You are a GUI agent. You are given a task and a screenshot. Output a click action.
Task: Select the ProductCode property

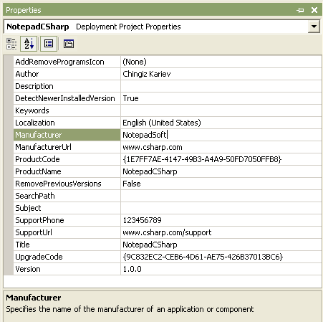(67, 159)
